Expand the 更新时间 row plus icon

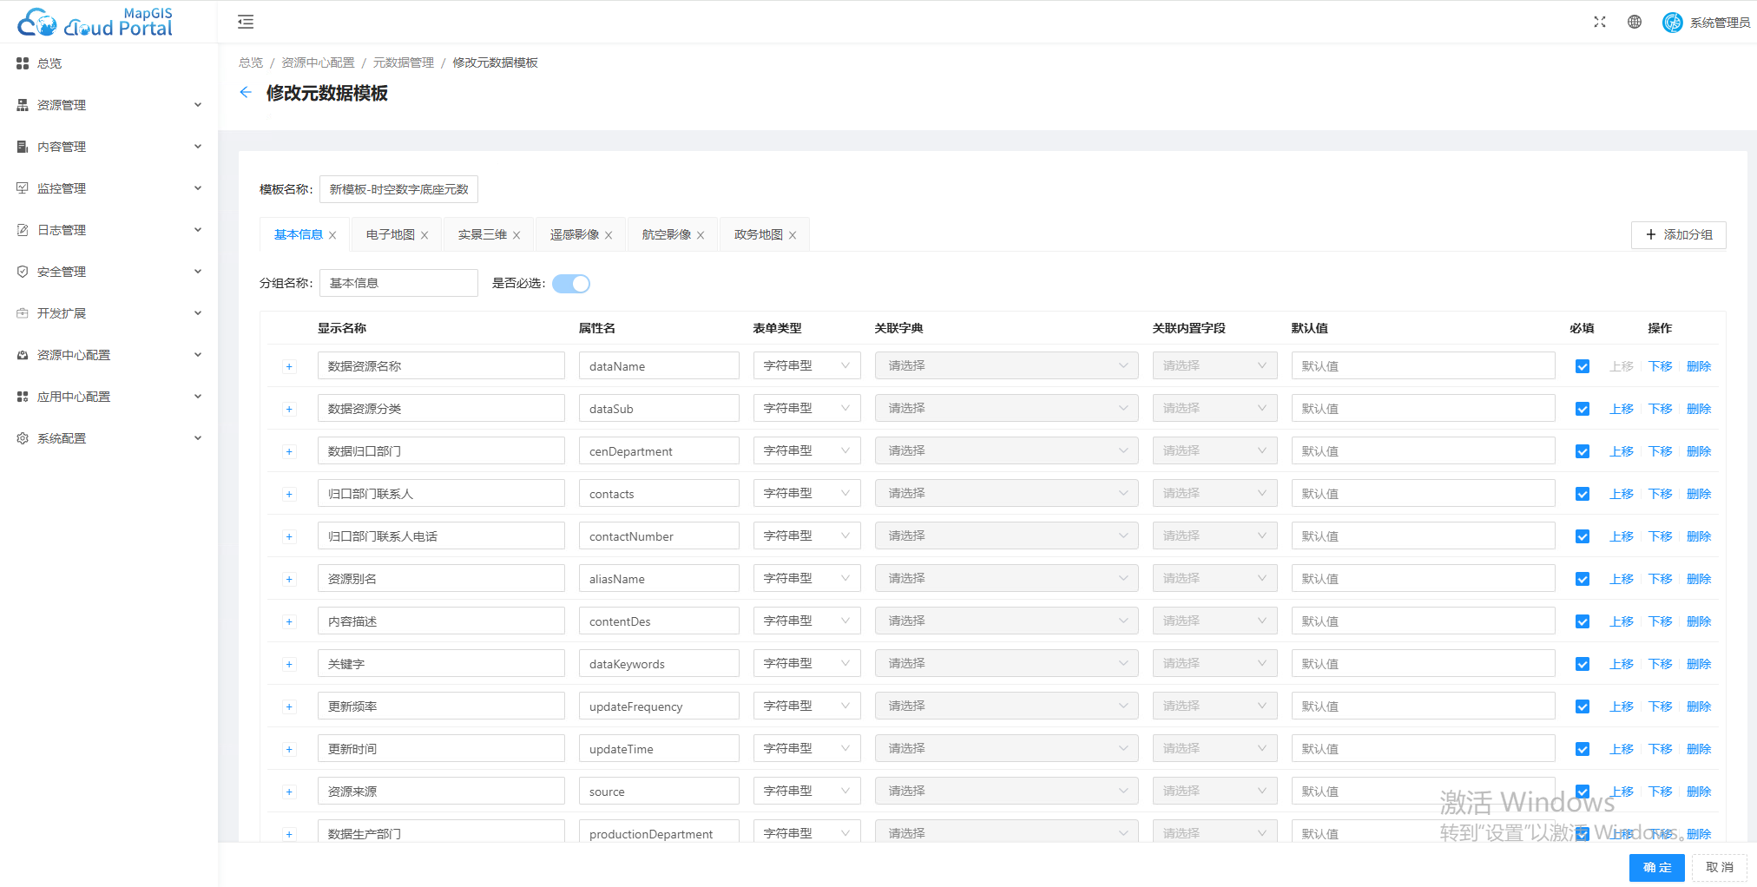coord(289,749)
